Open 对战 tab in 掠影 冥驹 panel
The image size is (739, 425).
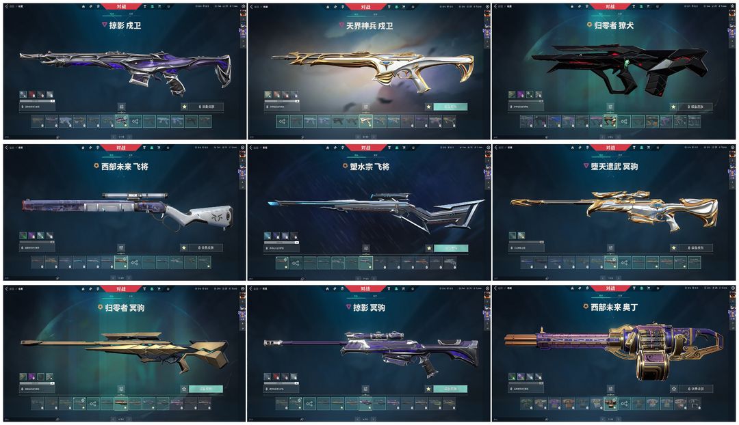pos(365,288)
